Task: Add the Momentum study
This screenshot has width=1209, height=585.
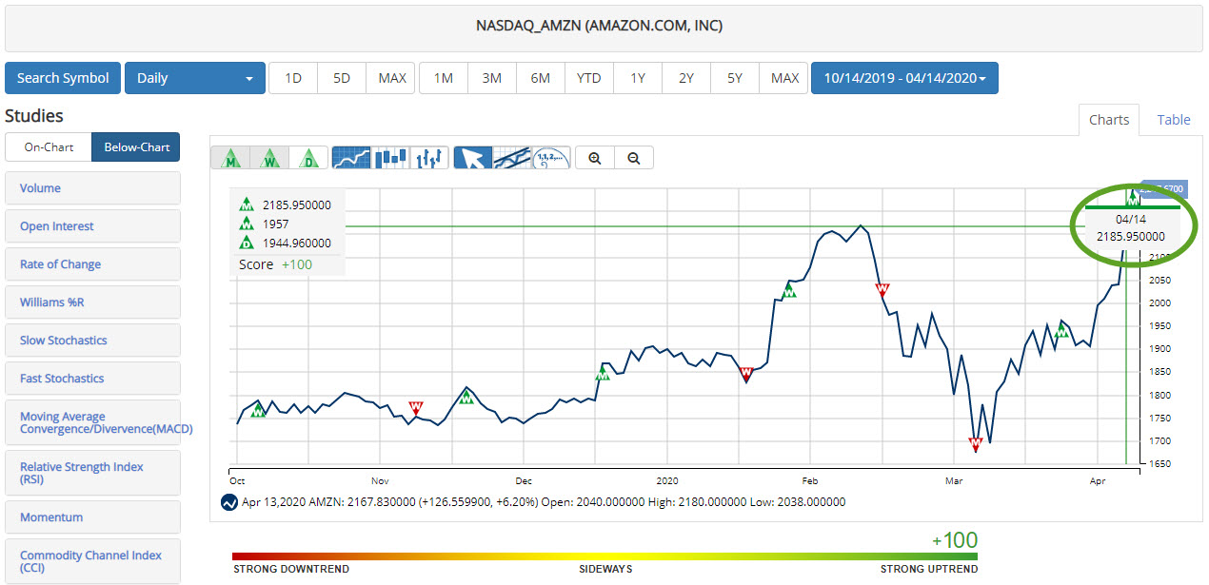Action: coord(92,517)
